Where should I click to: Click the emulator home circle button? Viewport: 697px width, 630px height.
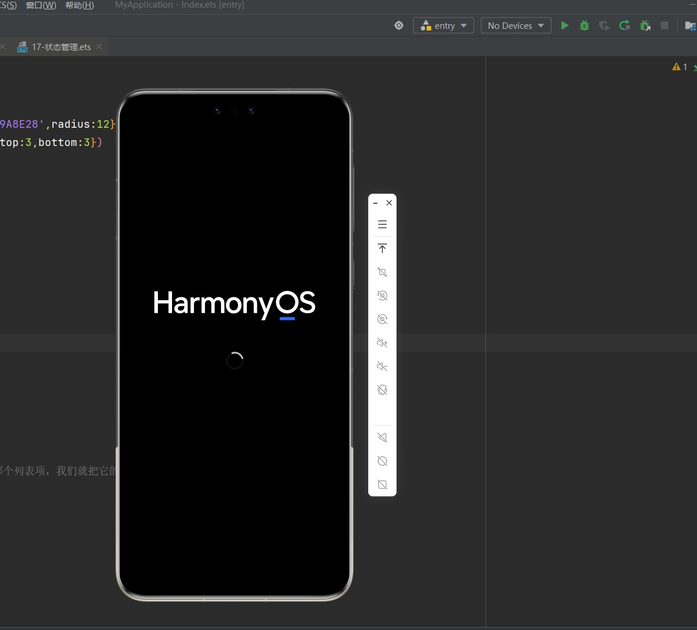[382, 461]
